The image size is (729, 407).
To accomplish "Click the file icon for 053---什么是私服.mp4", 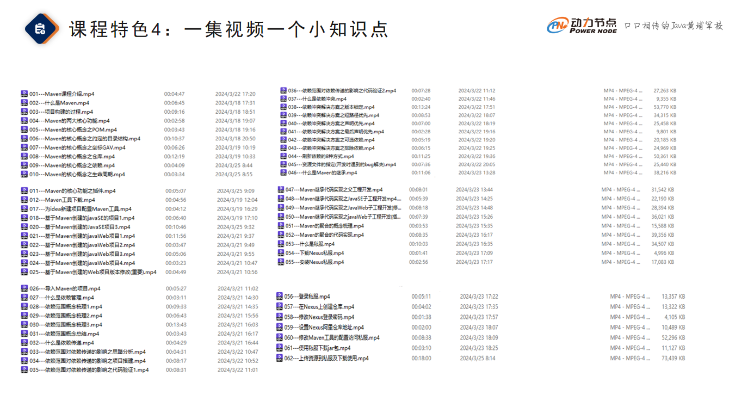I will click(281, 244).
